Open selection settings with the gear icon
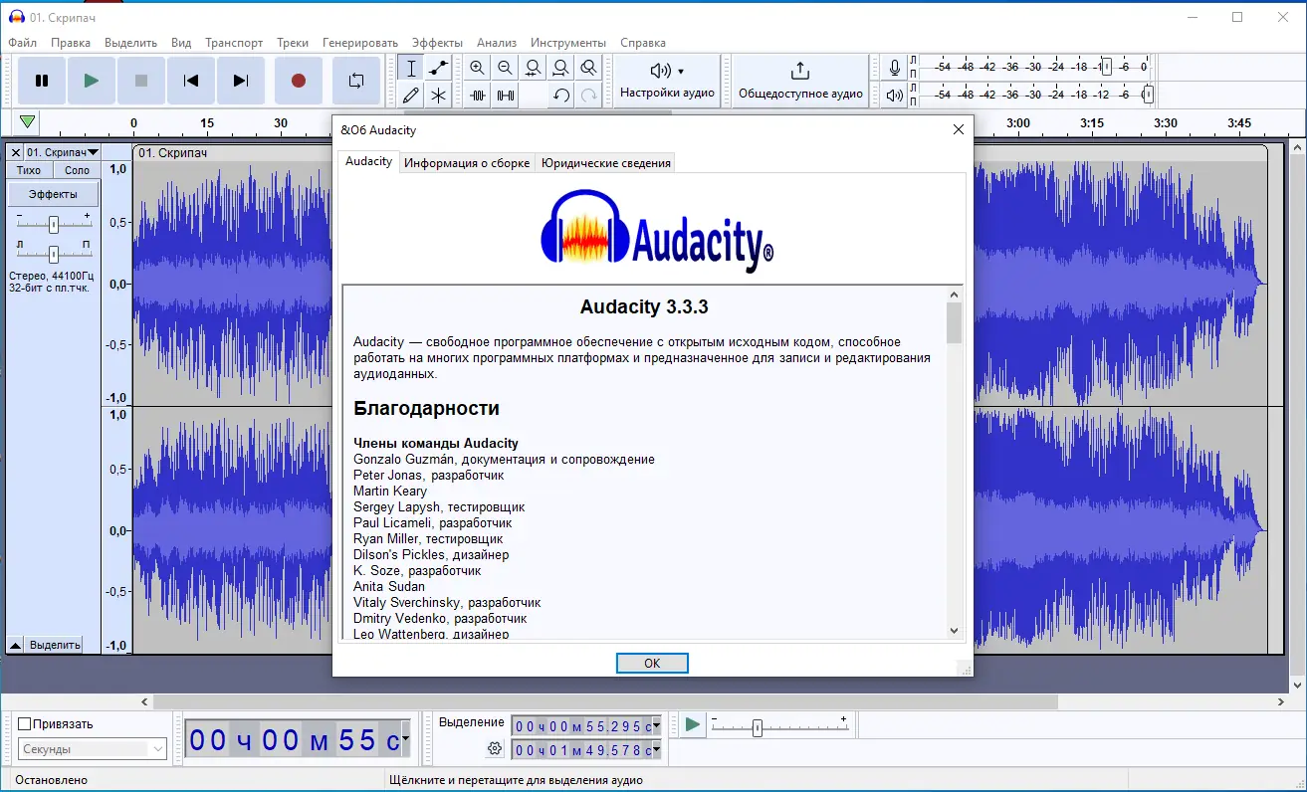This screenshot has width=1307, height=792. pyautogui.click(x=495, y=748)
